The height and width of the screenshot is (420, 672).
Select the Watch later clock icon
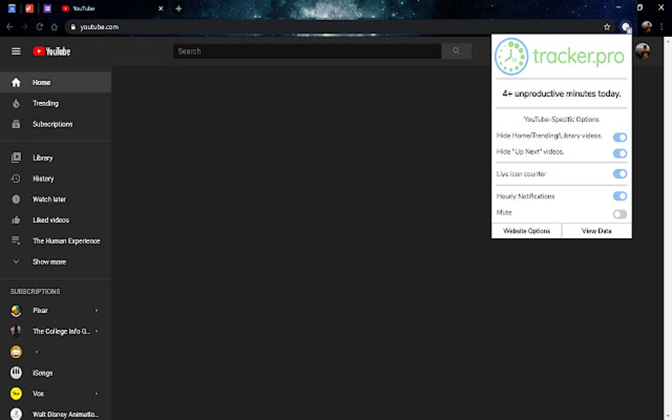[16, 199]
